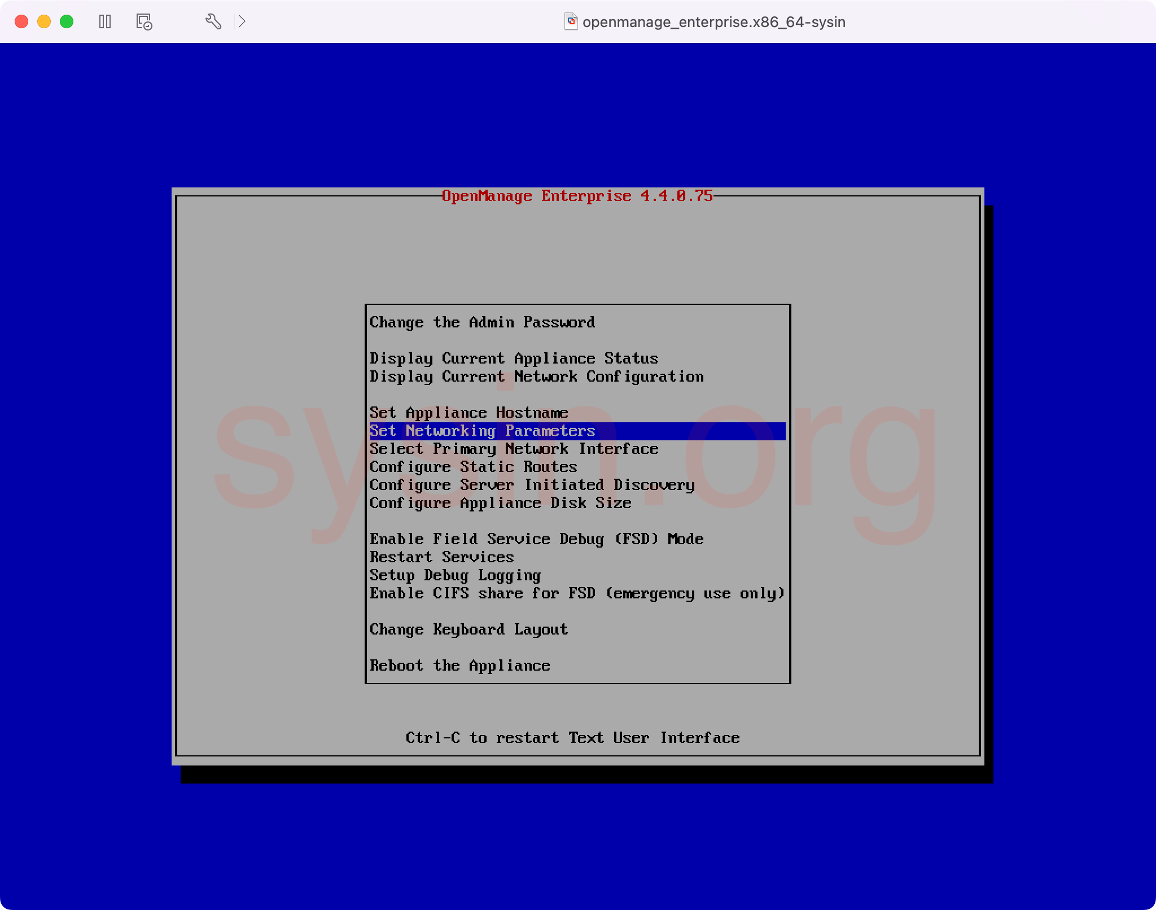Choose Configure Static Routes
The width and height of the screenshot is (1156, 910).
[x=473, y=467]
